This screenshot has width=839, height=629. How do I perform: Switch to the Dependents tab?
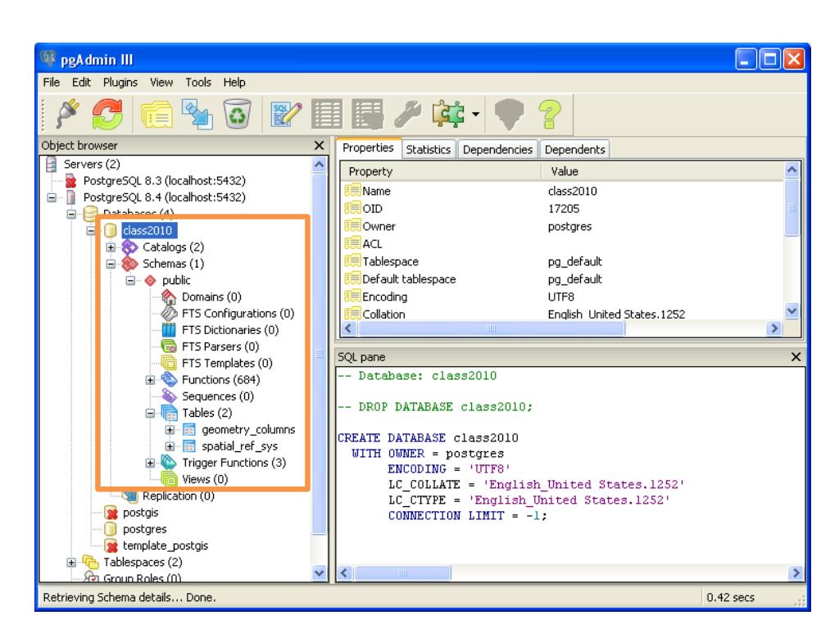tap(574, 150)
